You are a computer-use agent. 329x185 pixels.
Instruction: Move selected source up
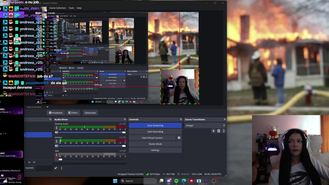coord(29,162)
